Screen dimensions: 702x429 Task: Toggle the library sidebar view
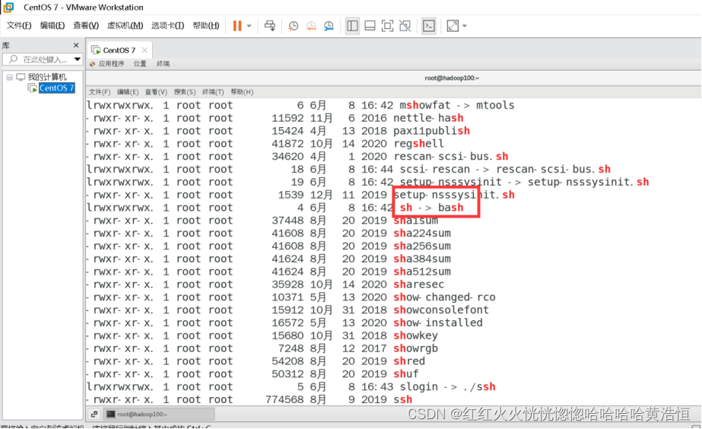tap(352, 26)
